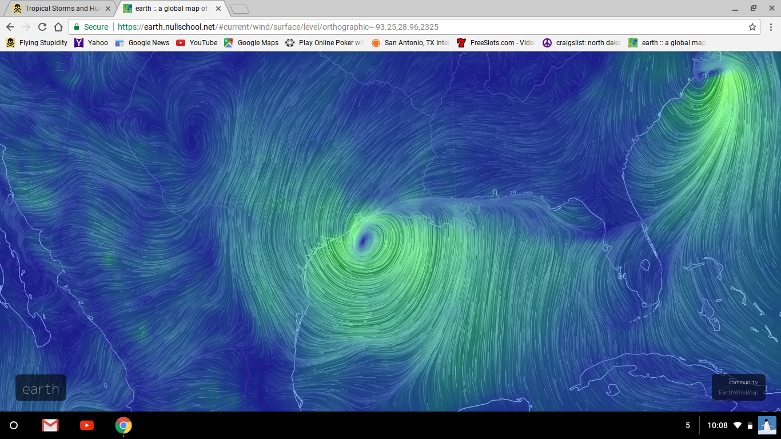Go to the browser home page icon
The image size is (781, 439).
pos(58,27)
